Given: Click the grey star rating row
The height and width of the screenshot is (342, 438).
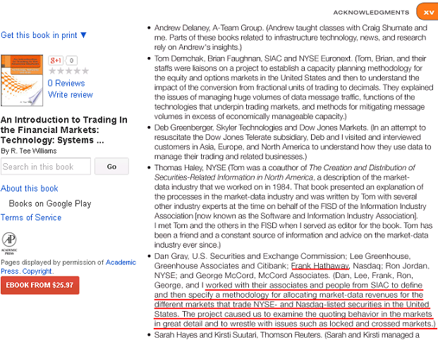Looking at the screenshot, I should click(x=68, y=71).
